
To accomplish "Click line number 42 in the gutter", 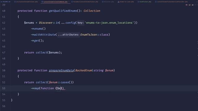I will (x=4, y=23).
